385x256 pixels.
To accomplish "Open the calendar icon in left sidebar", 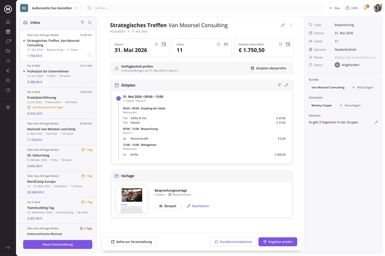I will [8, 31].
